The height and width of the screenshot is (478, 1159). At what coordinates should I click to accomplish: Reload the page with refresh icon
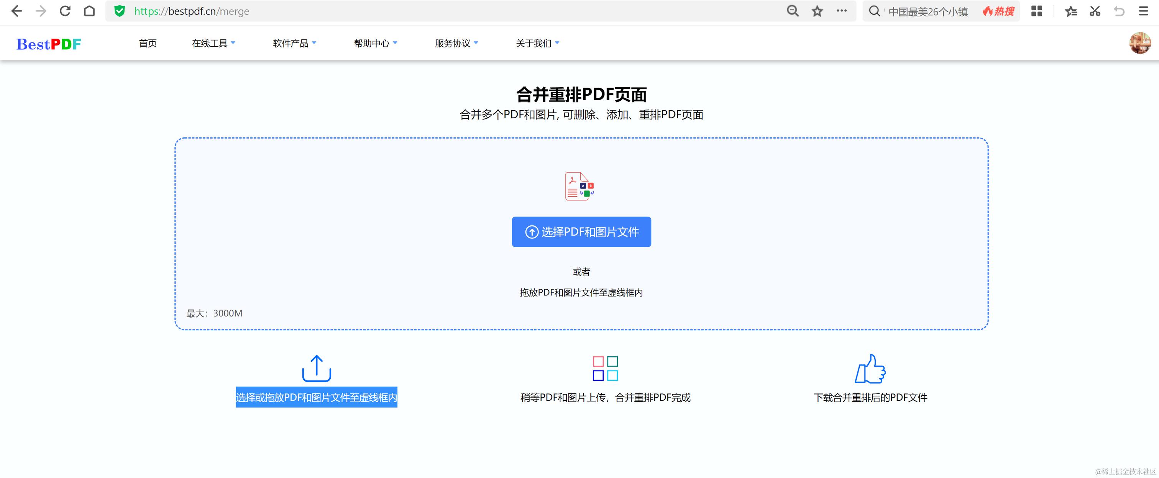(x=65, y=11)
